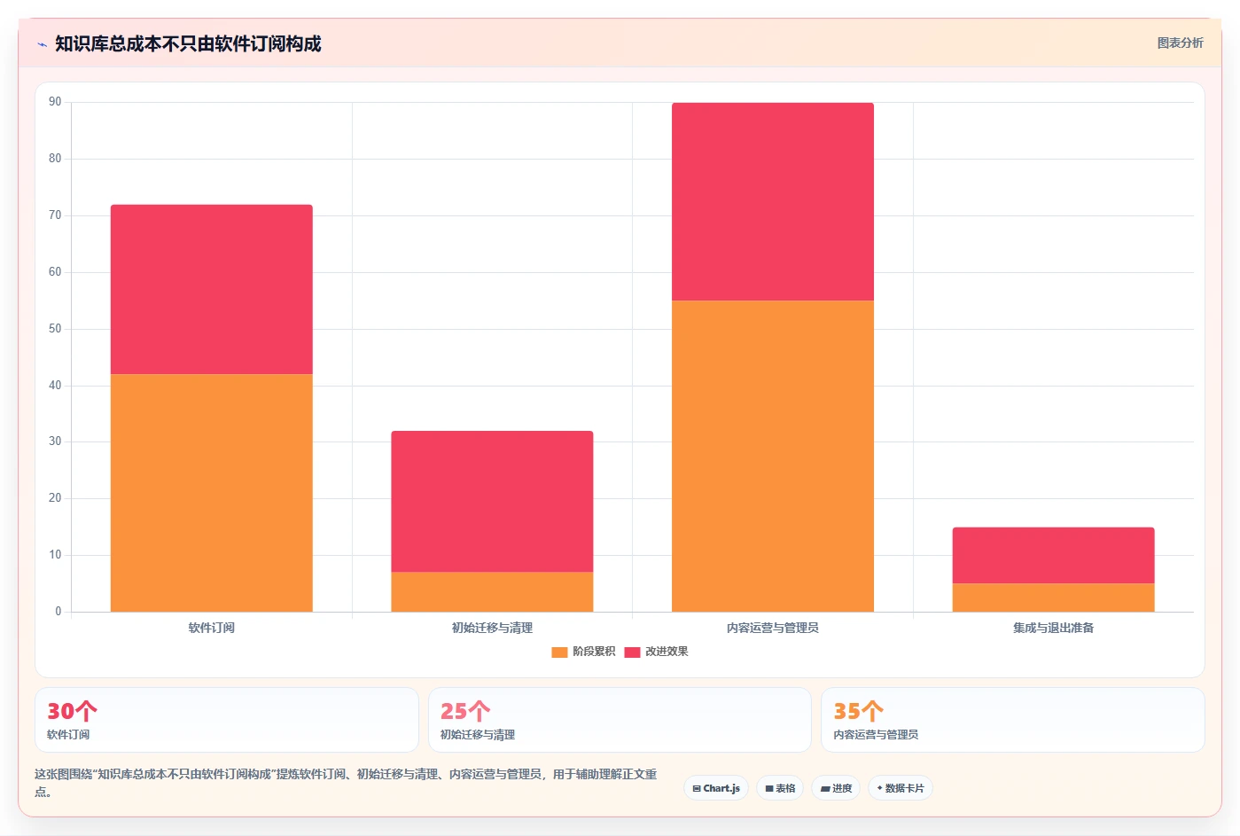Image resolution: width=1240 pixels, height=836 pixels.
Task: Toggle the 改进效果 legend swatch
Action: 632,652
